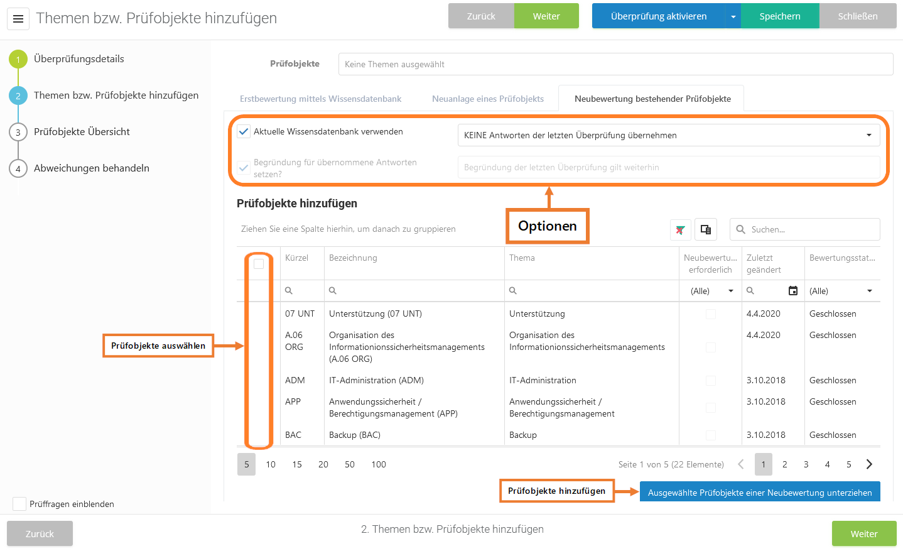This screenshot has width=903, height=551.
Task: Clear all grid filters with the filter-reset icon
Action: pos(680,229)
